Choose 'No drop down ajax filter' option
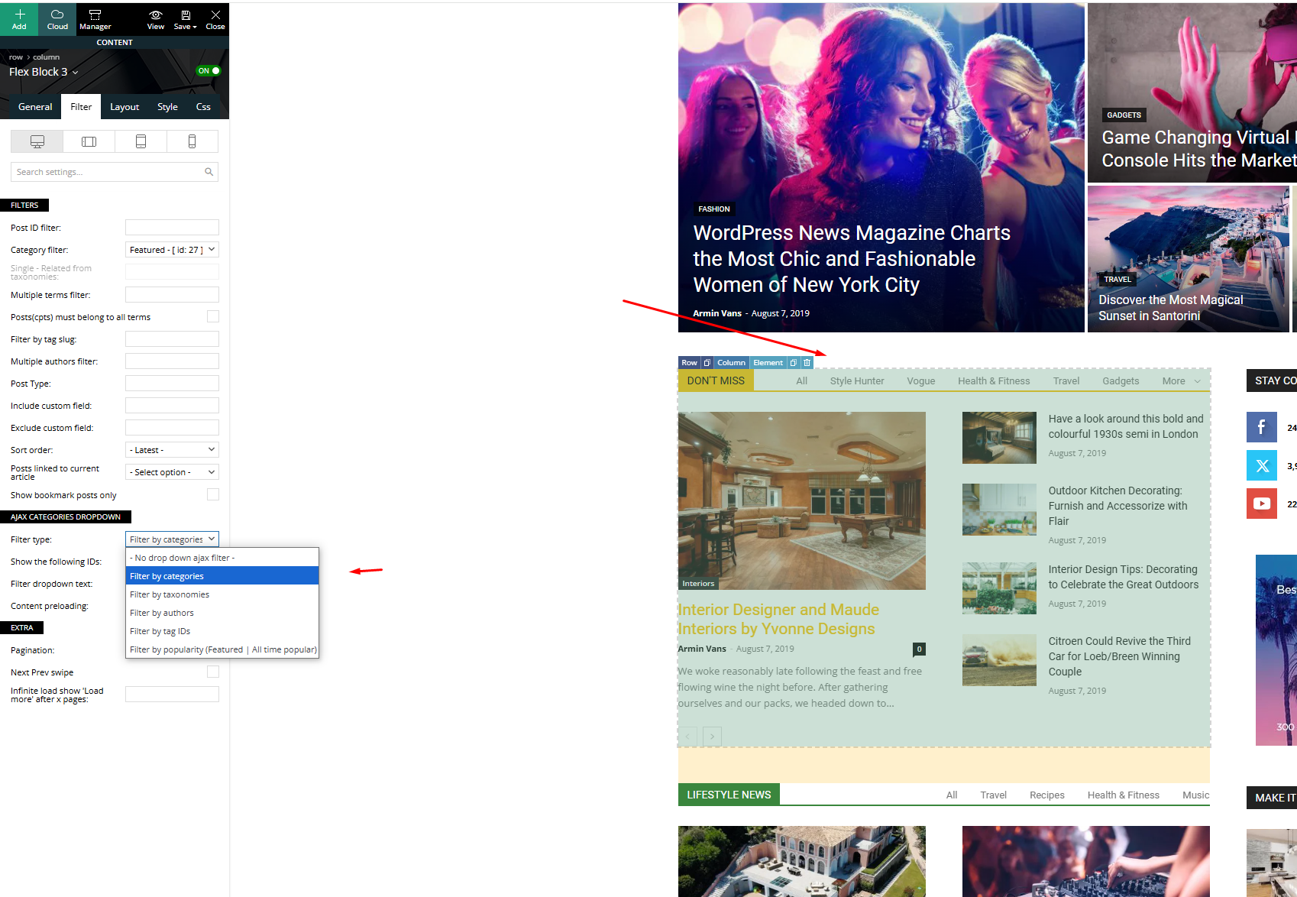The image size is (1297, 897). [x=222, y=558]
